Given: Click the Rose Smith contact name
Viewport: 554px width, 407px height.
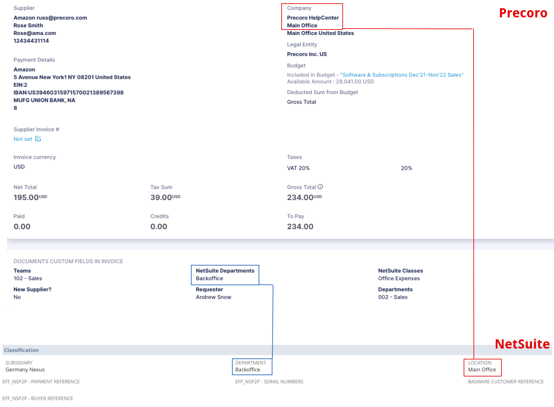Looking at the screenshot, I should point(28,25).
